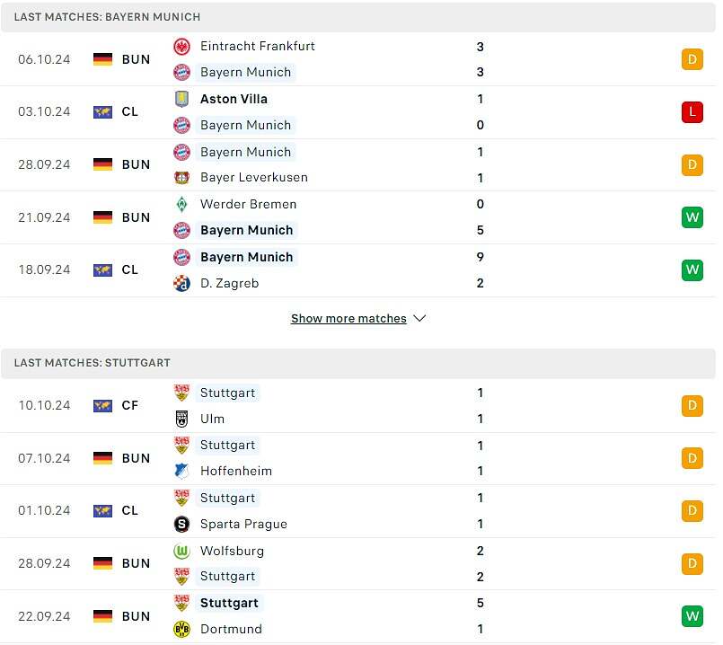The image size is (723, 645).
Task: Click the German flag beside 06.10.24 match
Action: (x=103, y=59)
